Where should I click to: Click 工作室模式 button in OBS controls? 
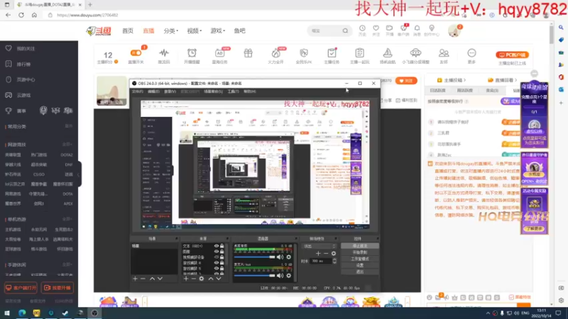click(359, 259)
